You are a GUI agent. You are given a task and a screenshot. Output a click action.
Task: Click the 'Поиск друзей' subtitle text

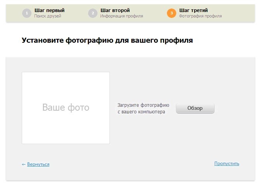[48, 16]
